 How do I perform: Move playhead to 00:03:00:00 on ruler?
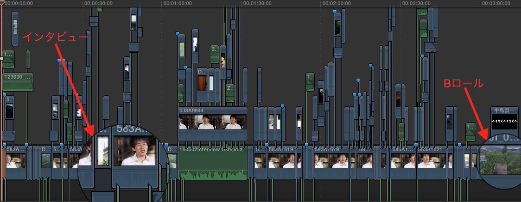pos(496,3)
